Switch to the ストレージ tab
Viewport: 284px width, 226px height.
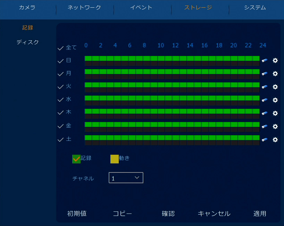pos(198,7)
